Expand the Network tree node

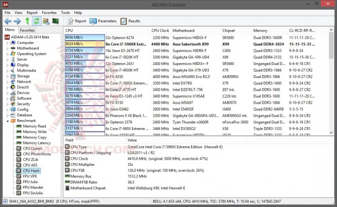(x=7, y=82)
